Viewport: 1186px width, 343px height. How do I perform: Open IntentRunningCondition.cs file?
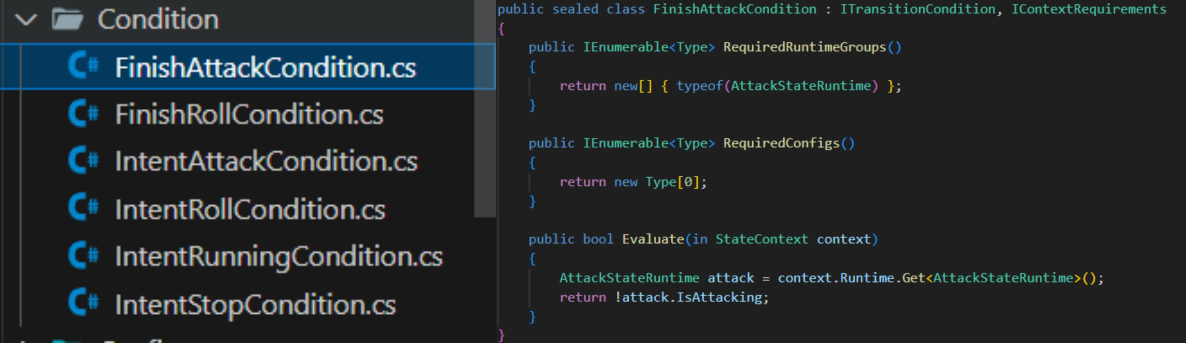279,257
